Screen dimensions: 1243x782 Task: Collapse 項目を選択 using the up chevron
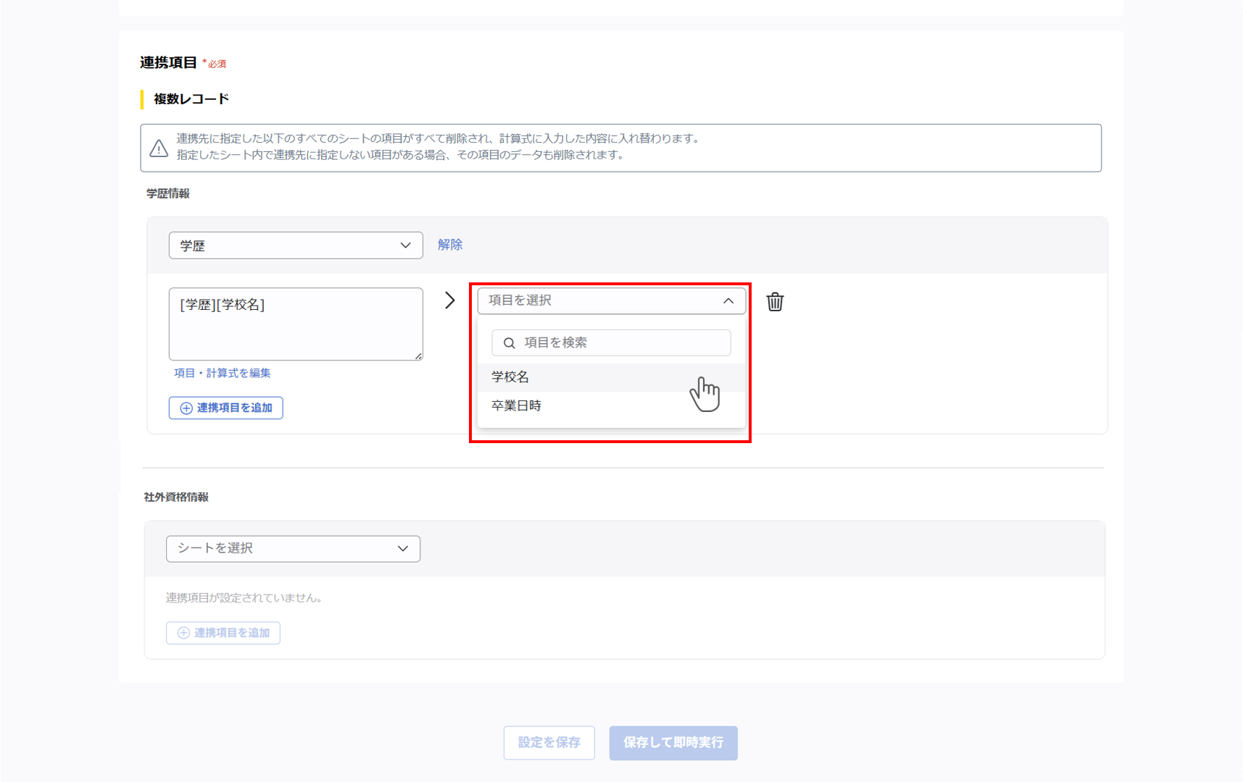tap(728, 301)
